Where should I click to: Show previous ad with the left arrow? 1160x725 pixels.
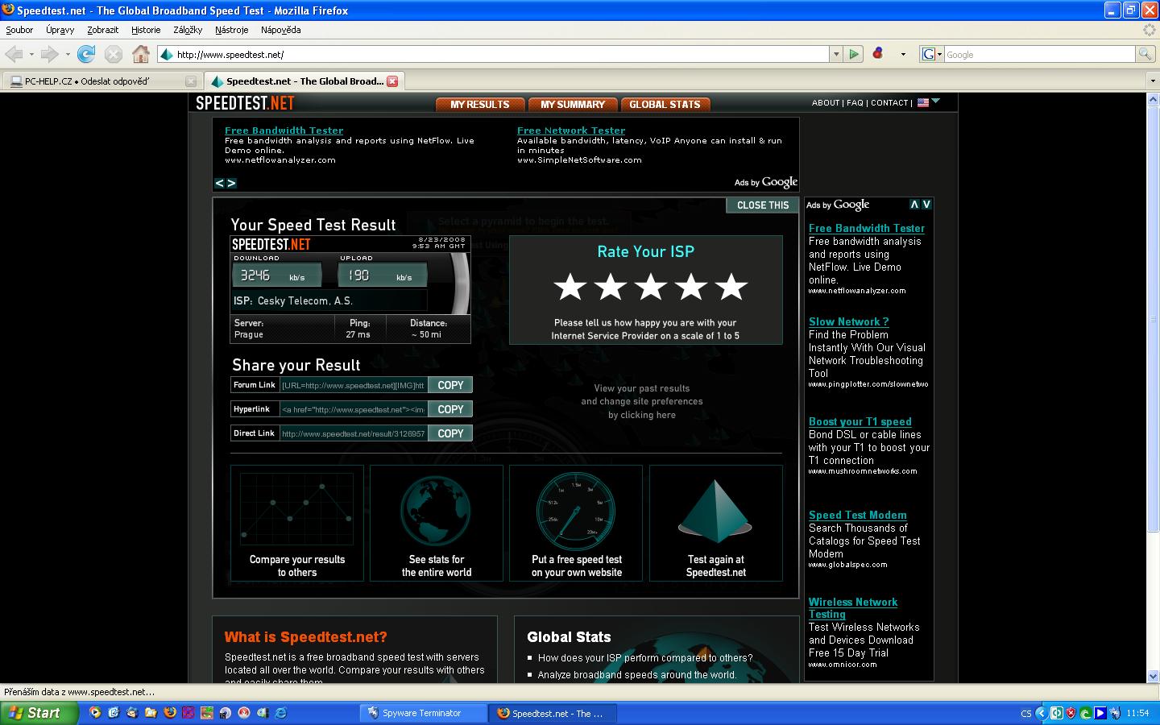(x=219, y=183)
